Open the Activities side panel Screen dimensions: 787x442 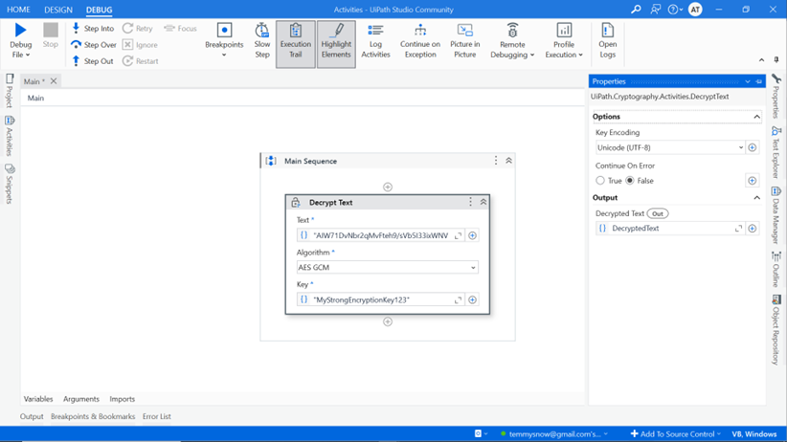point(9,136)
